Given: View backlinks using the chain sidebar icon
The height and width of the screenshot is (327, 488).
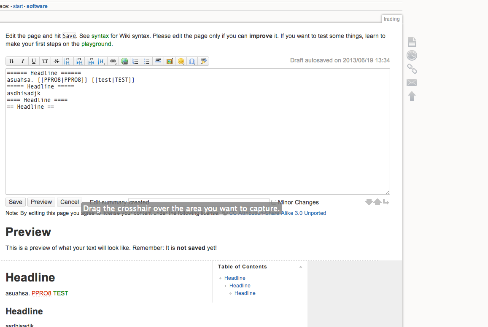Looking at the screenshot, I should tap(412, 69).
